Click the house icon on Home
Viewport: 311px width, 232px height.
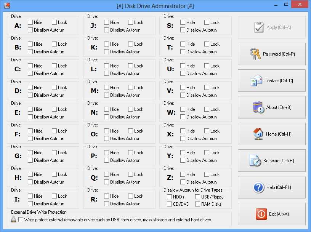click(258, 134)
